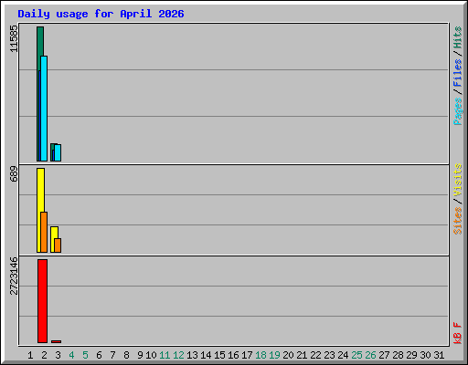Click green weekend day label 12
Screen dimensions: 468x365
(x=178, y=355)
